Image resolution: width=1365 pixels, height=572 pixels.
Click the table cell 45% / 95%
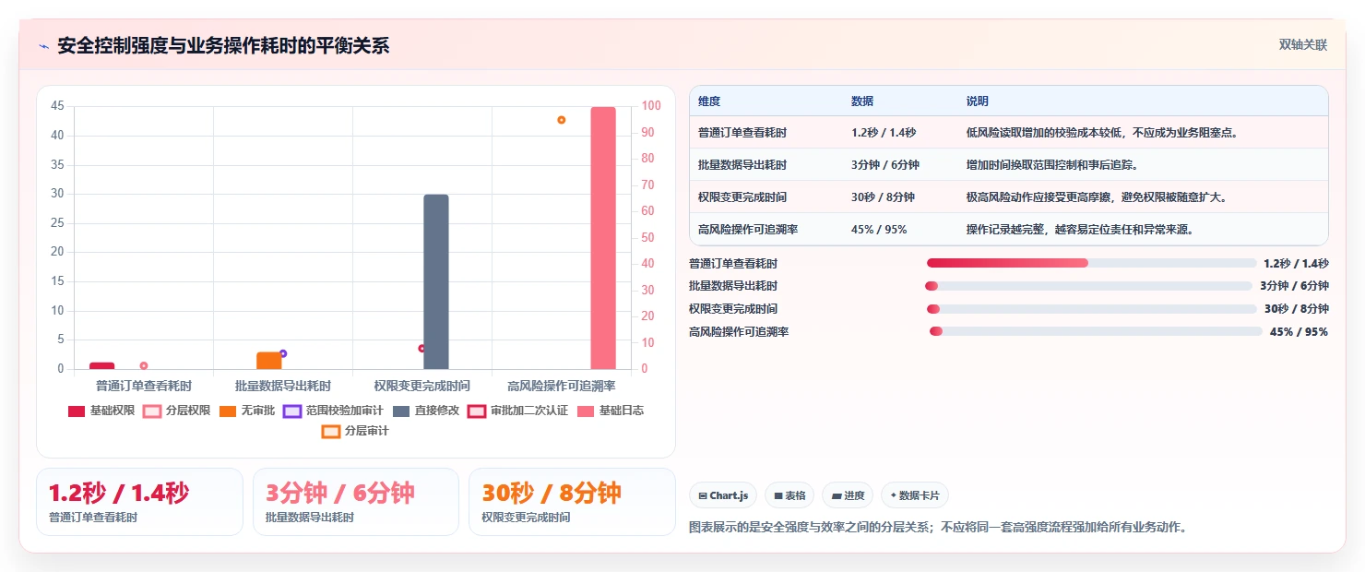(879, 230)
